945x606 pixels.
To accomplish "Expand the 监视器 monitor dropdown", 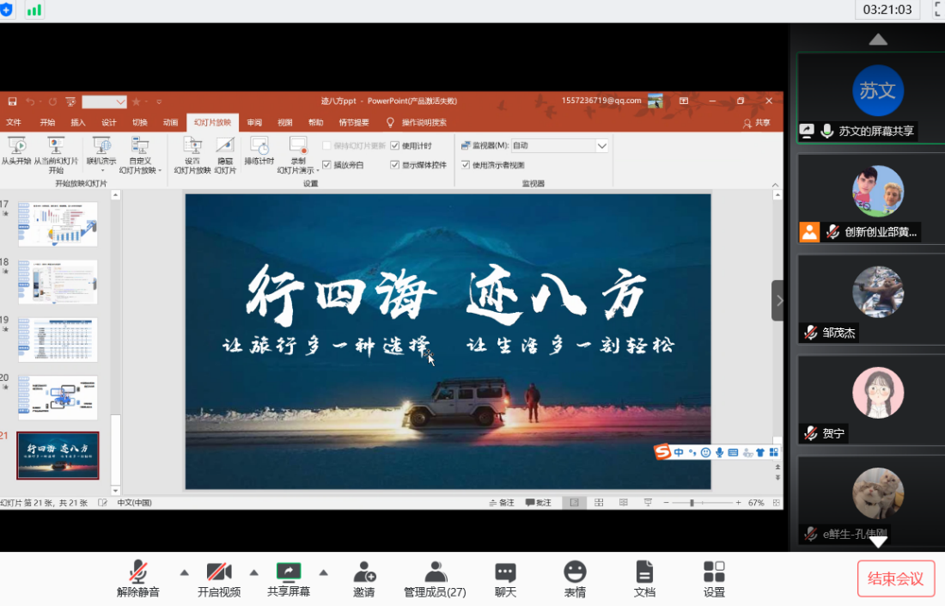I will [601, 146].
